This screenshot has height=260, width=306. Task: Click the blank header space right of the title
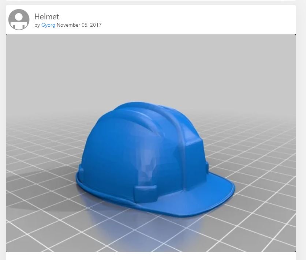pyautogui.click(x=201, y=20)
